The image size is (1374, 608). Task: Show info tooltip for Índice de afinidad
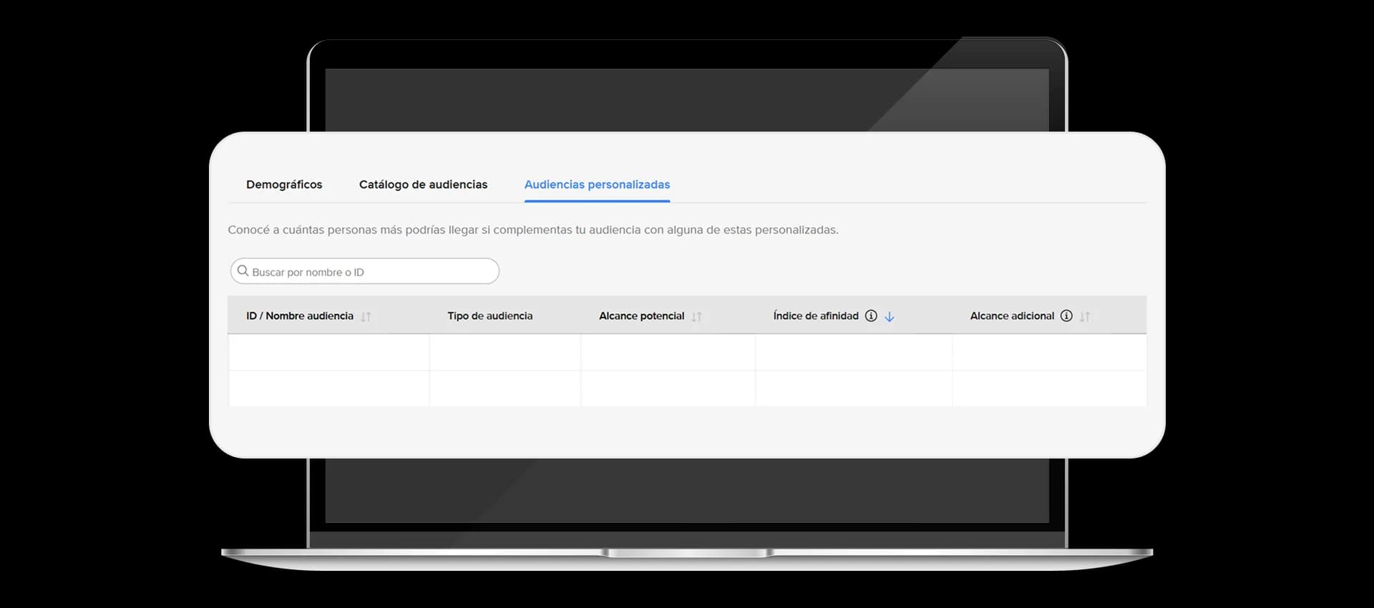pos(871,315)
